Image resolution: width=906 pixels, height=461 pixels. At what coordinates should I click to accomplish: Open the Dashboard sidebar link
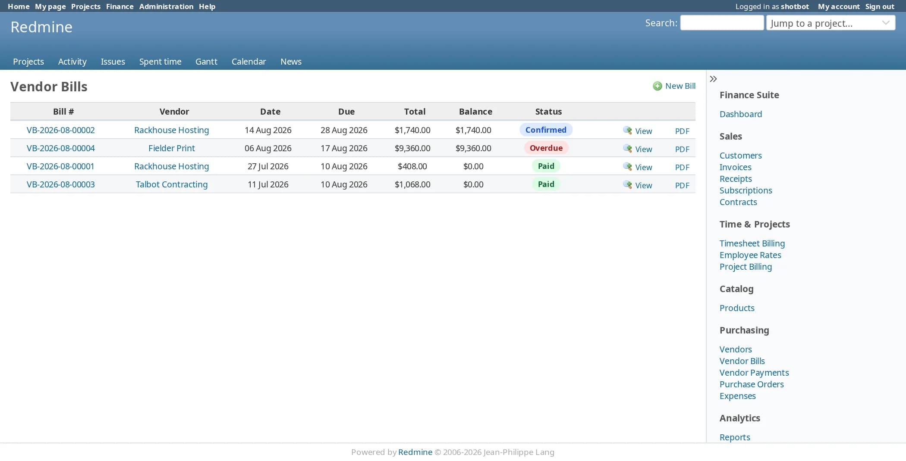pos(741,114)
